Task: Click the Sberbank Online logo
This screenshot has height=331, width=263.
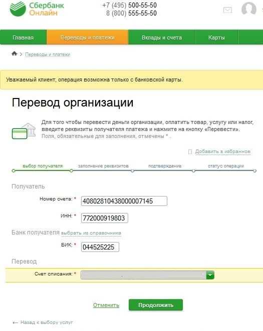Action: tap(37, 9)
